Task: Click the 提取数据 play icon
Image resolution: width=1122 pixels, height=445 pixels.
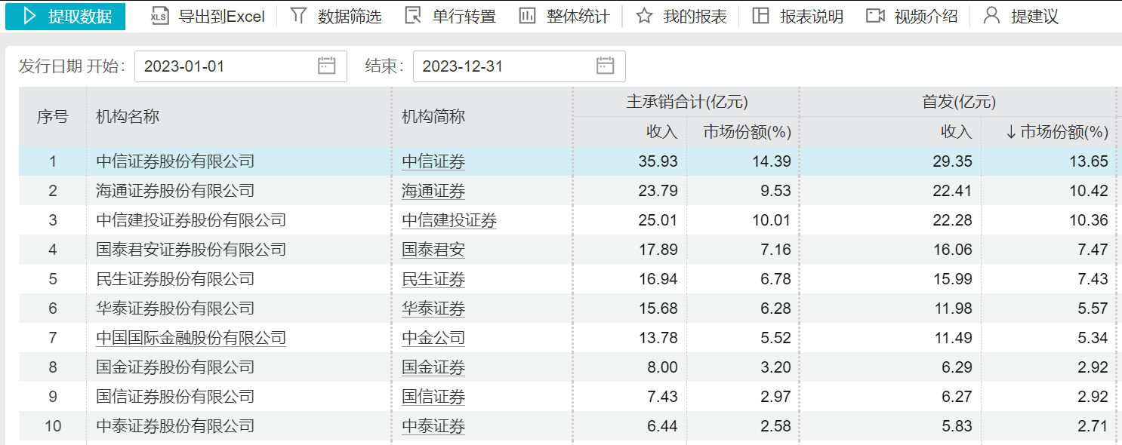Action: tap(29, 16)
